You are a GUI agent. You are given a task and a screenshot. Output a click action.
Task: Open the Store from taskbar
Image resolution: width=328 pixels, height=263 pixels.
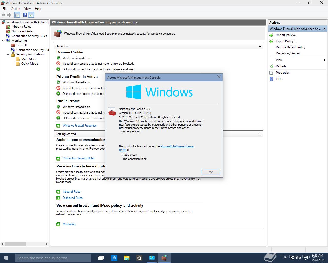pyautogui.click(x=139, y=258)
